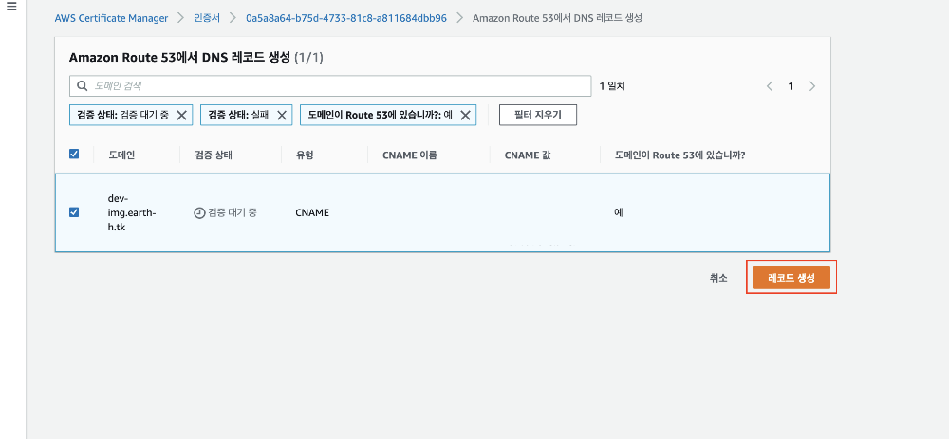Click the 검증 대기 중 status text
Image resolution: width=949 pixels, height=439 pixels.
coord(233,212)
